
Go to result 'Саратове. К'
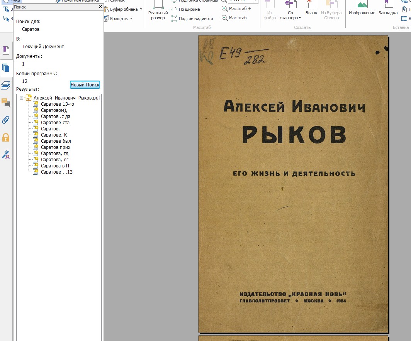[x=54, y=135]
